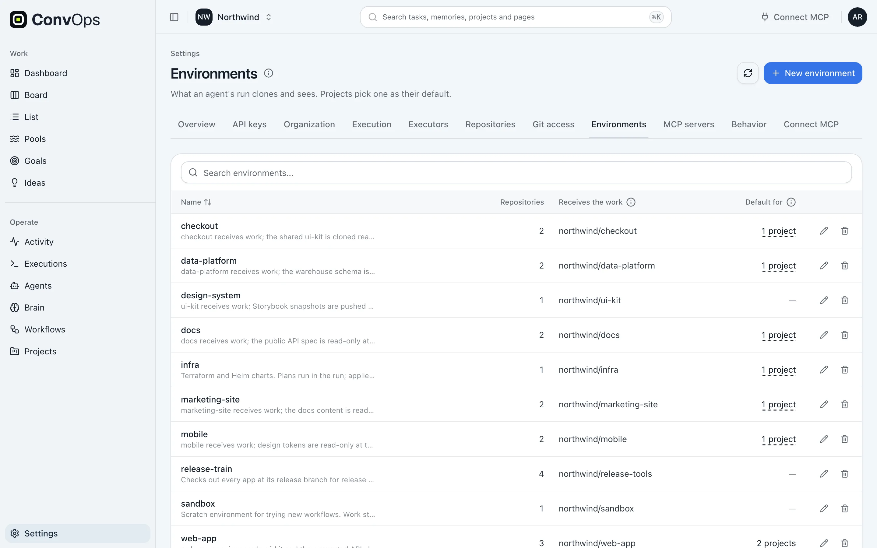Focus the Search environments field
Image resolution: width=877 pixels, height=548 pixels.
click(x=516, y=173)
